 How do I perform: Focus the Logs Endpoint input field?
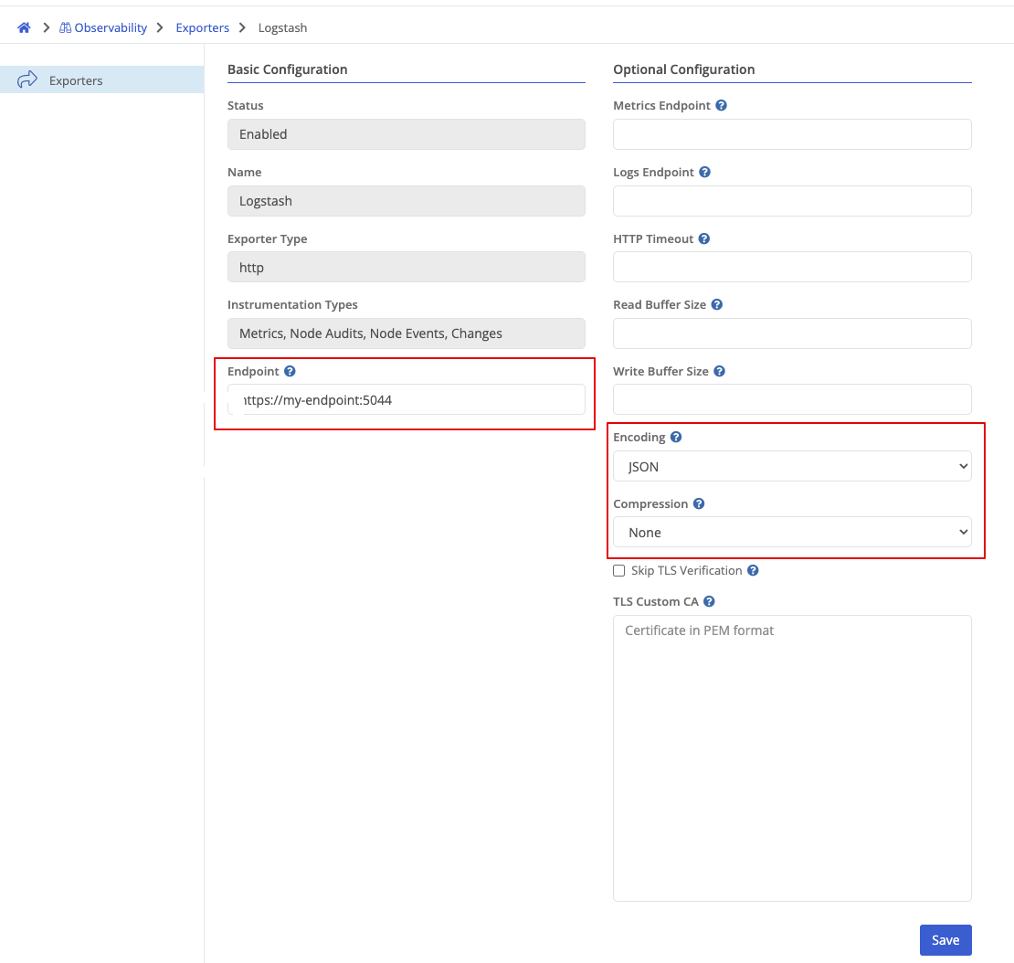pos(792,201)
